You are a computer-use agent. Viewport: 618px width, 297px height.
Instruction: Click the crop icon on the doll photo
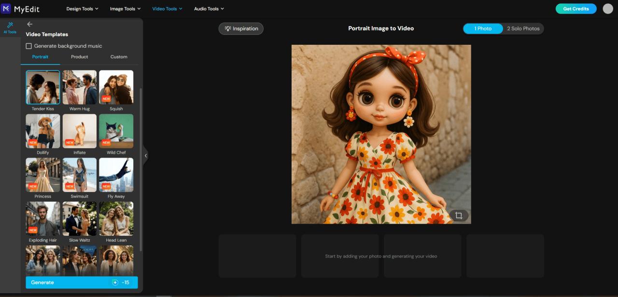coord(458,216)
